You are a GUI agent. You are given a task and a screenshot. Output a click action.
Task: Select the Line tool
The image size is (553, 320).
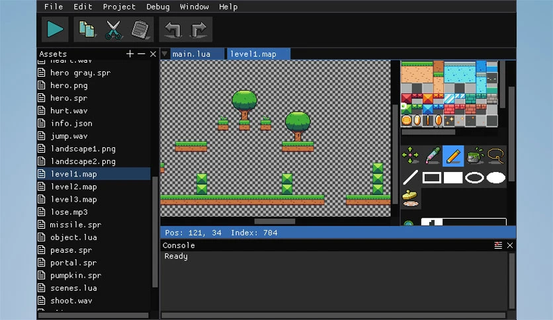coord(410,177)
